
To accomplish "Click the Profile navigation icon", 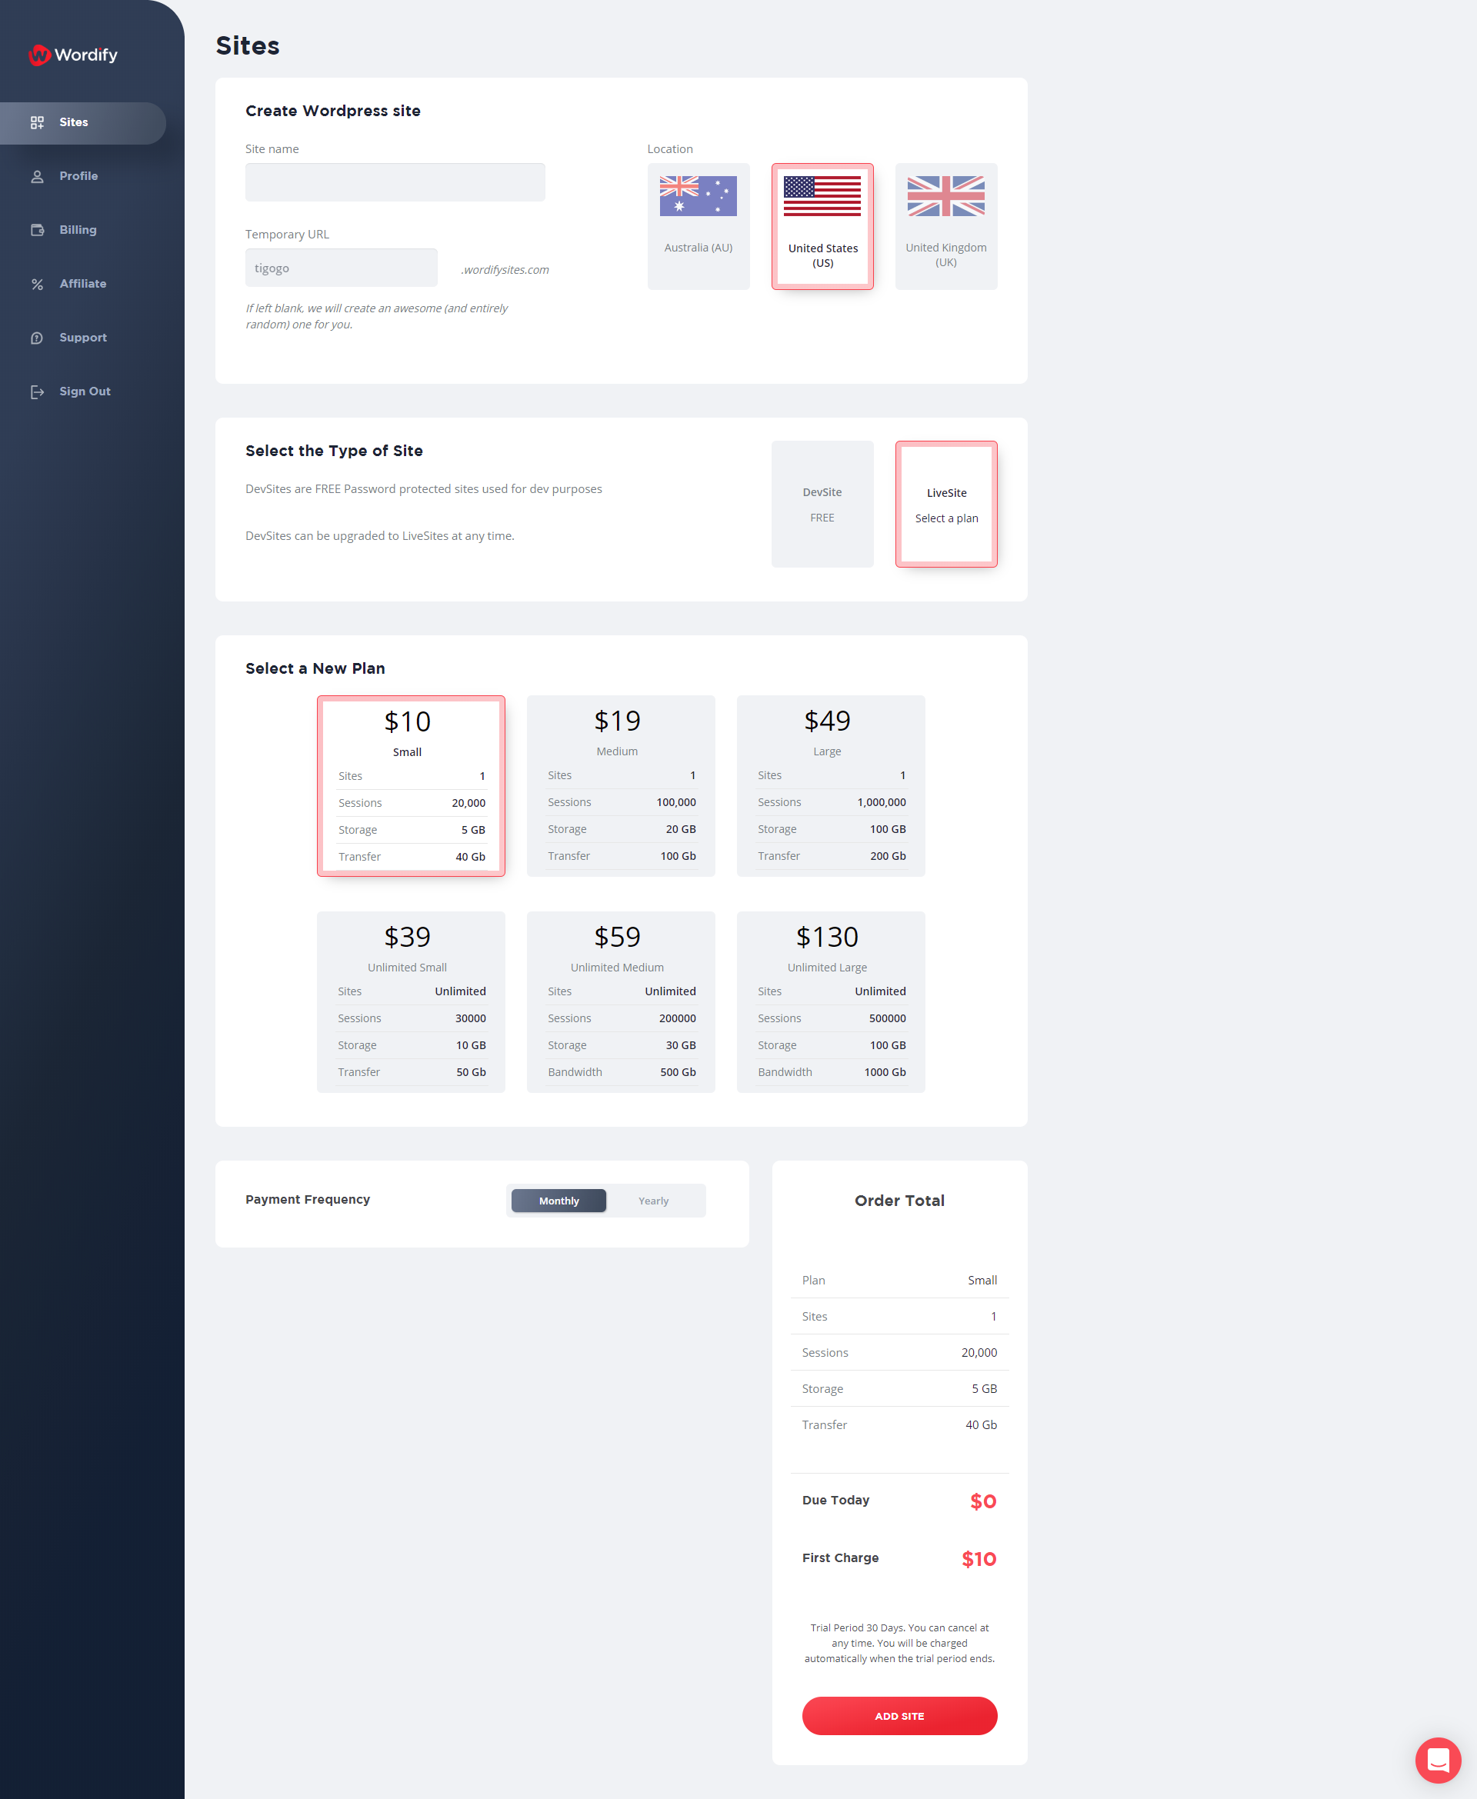I will pos(38,175).
